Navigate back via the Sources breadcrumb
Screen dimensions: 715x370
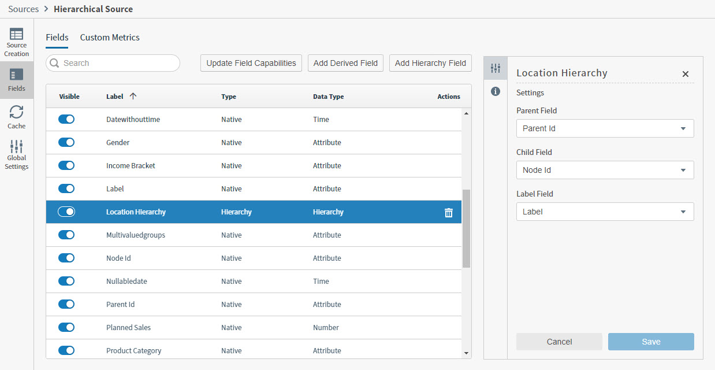[23, 9]
